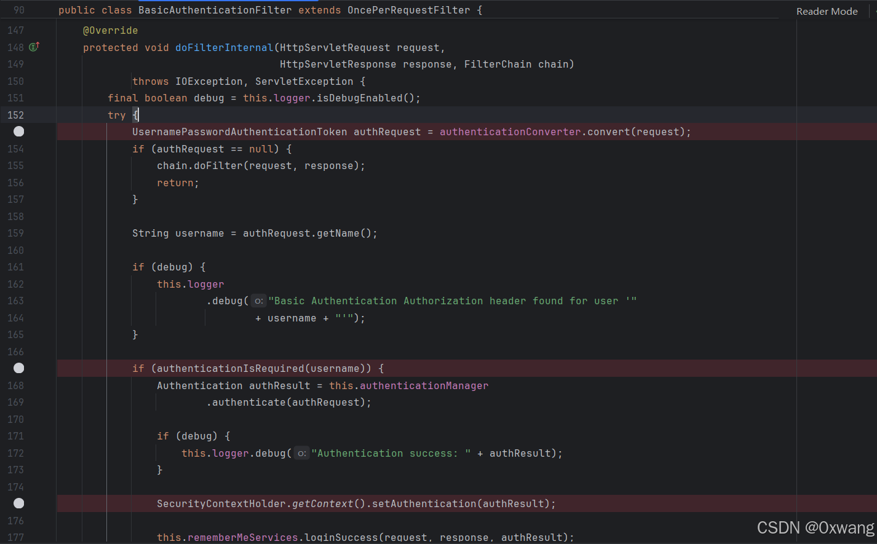Screen dimensions: 877x544
Task: Click OncePerRequestFilter in the class declaration
Action: [409, 10]
